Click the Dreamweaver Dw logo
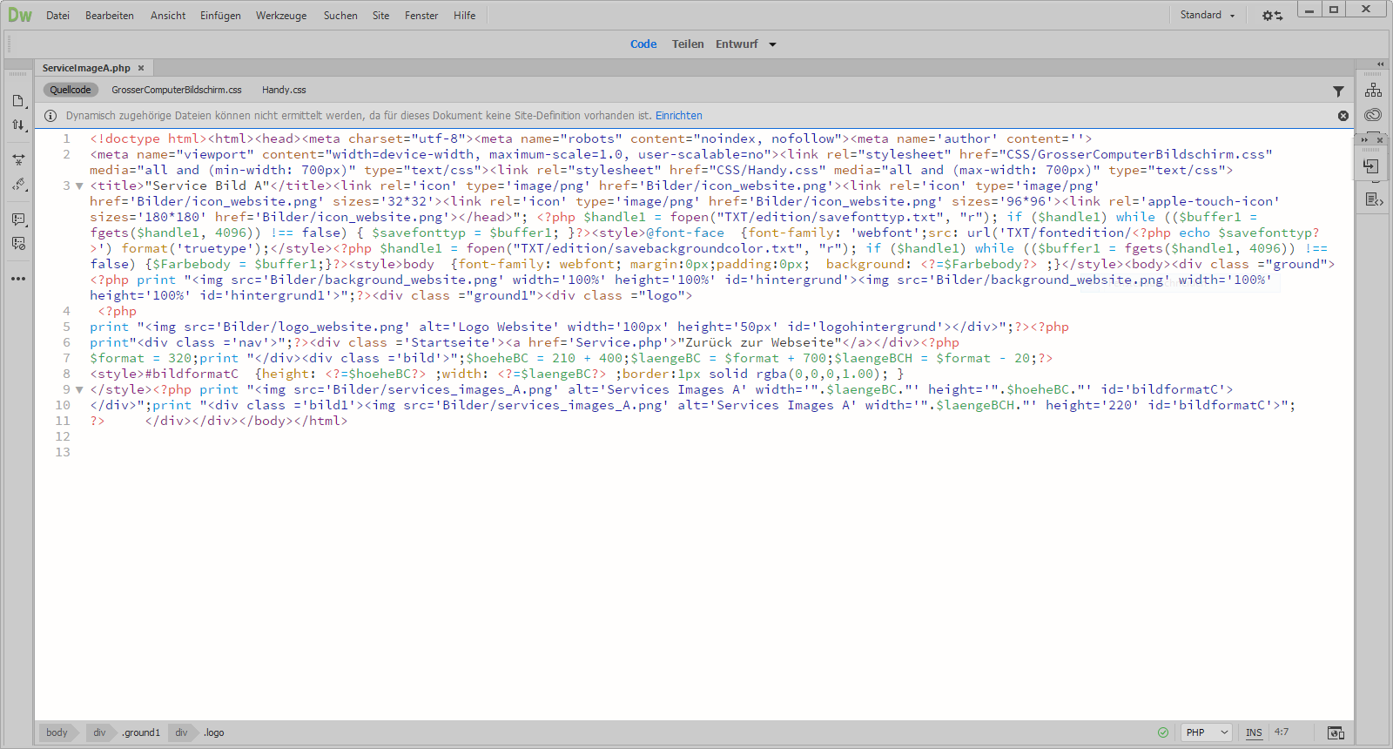 tap(19, 15)
